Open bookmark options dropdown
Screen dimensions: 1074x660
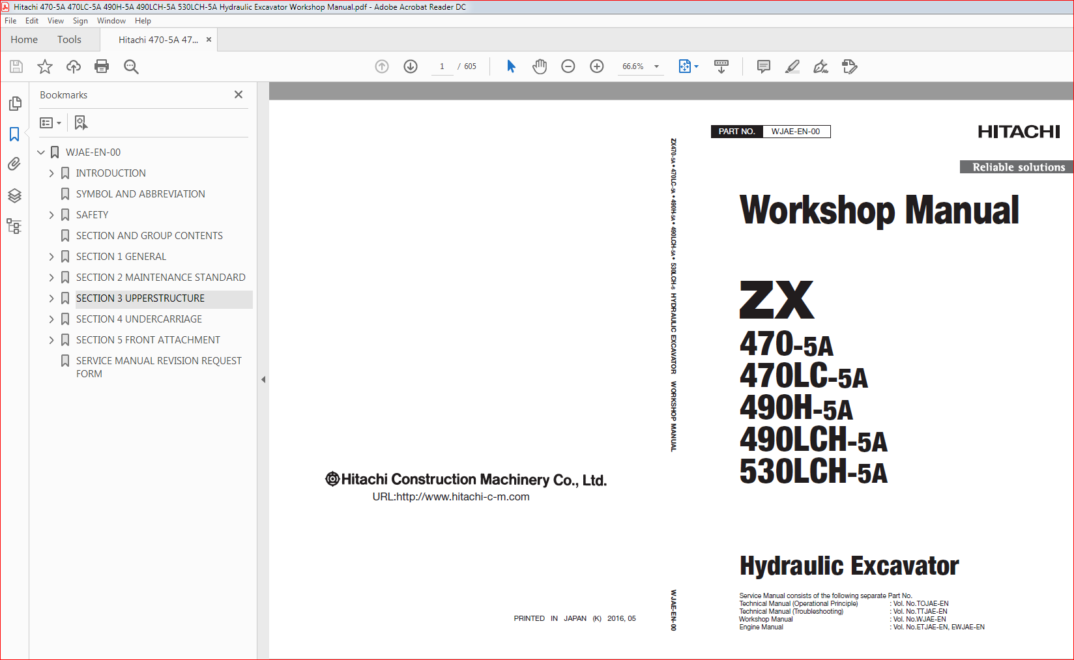coord(50,122)
